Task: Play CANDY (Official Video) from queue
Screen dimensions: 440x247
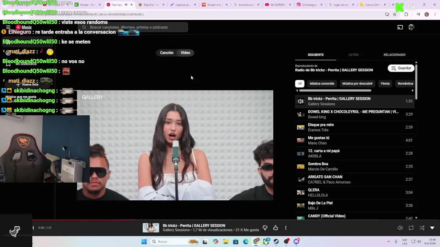Action: pyautogui.click(x=355, y=216)
